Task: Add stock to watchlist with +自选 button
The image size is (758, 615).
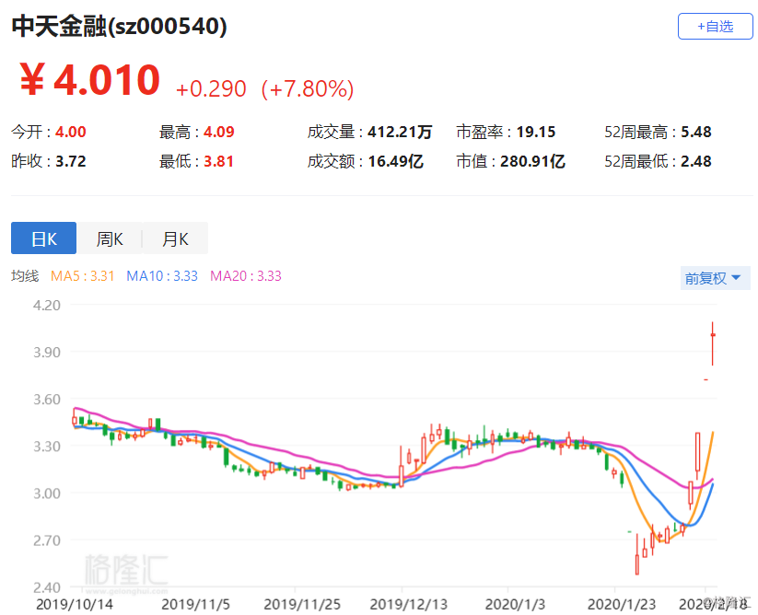Action: 715,26
